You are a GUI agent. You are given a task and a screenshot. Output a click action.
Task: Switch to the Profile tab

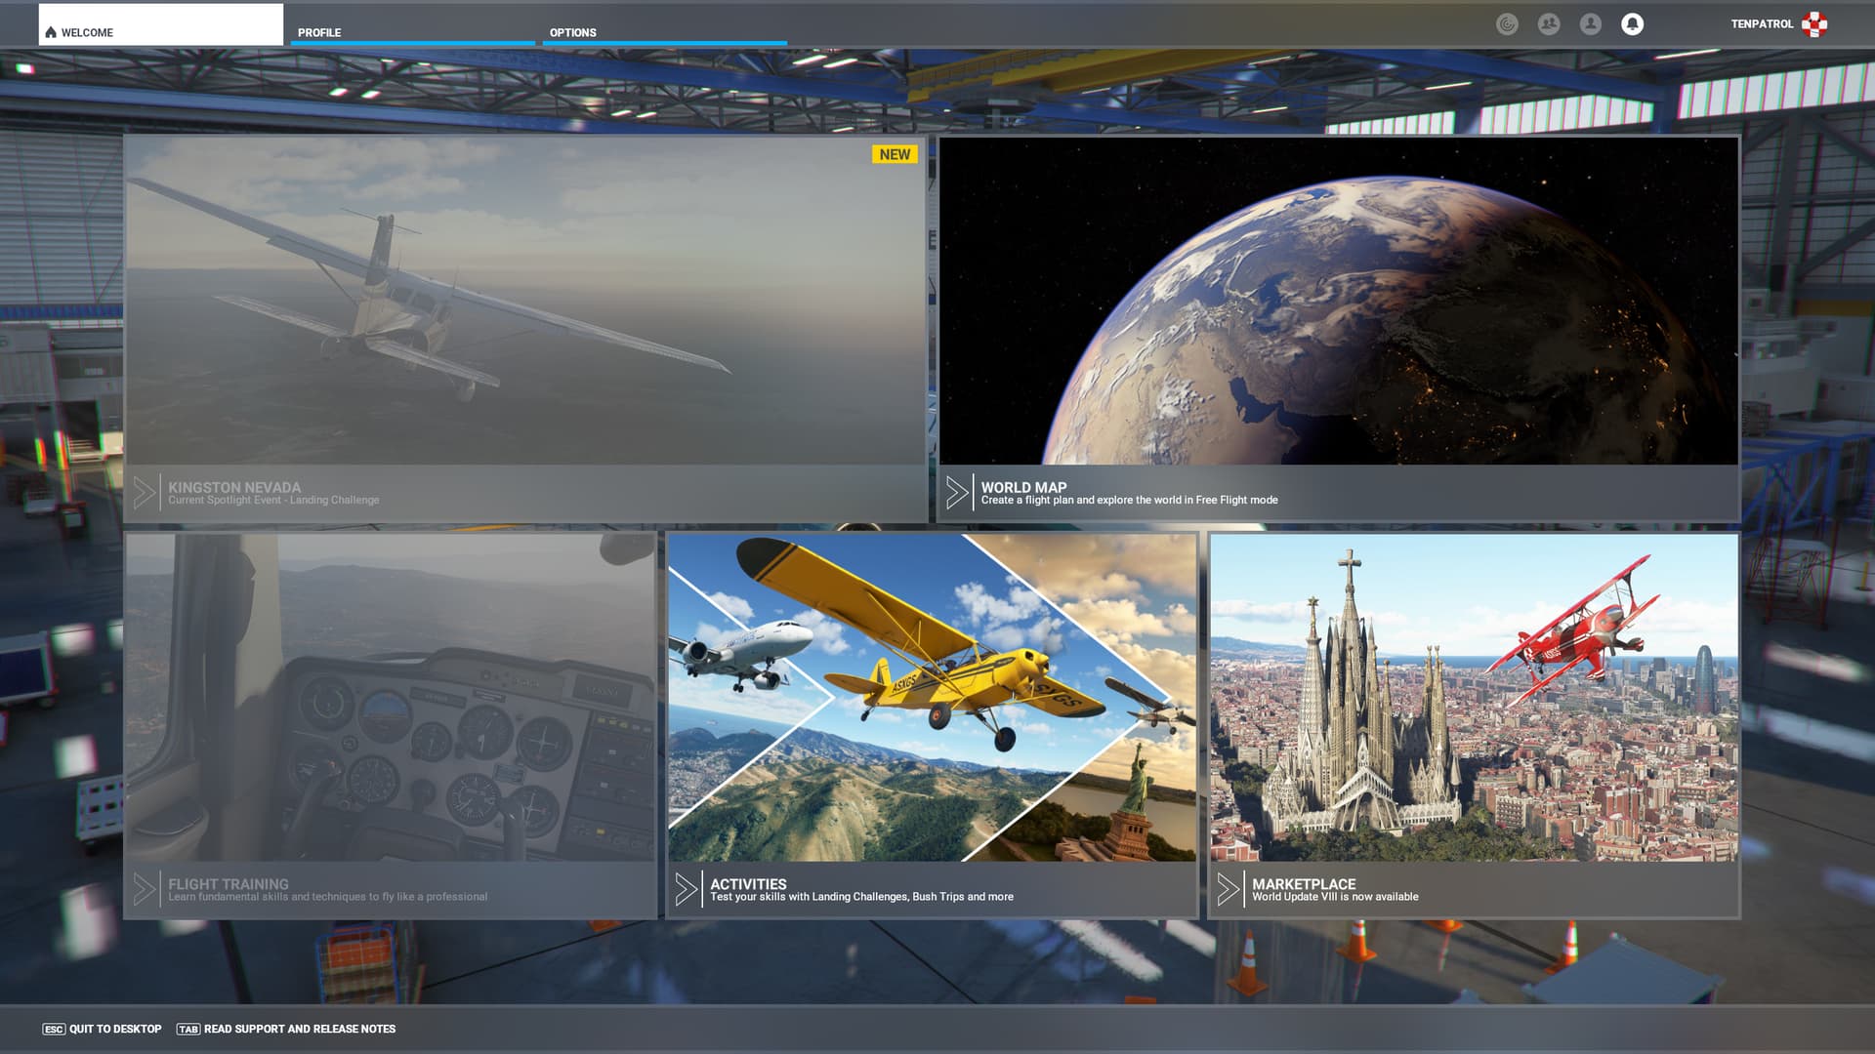coord(319,32)
